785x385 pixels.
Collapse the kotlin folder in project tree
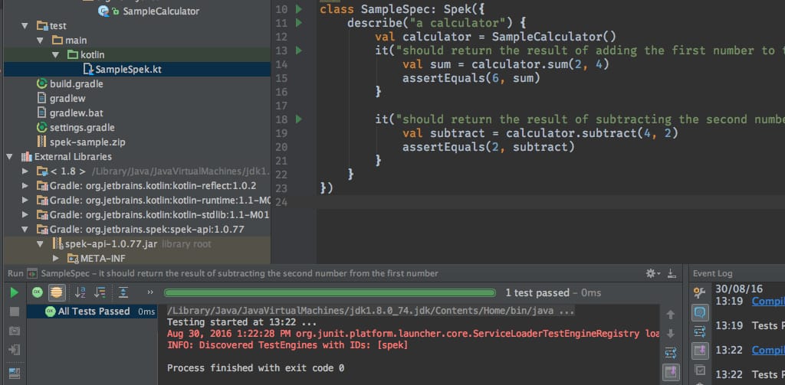56,55
